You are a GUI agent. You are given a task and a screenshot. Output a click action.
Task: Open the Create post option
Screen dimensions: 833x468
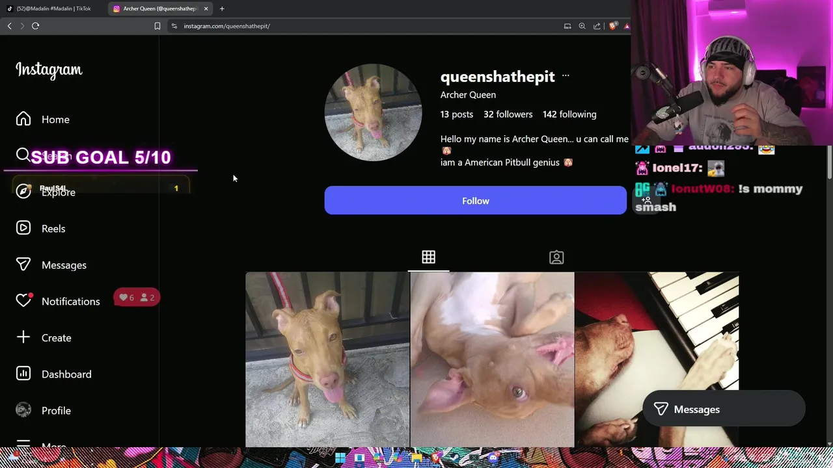pos(43,338)
